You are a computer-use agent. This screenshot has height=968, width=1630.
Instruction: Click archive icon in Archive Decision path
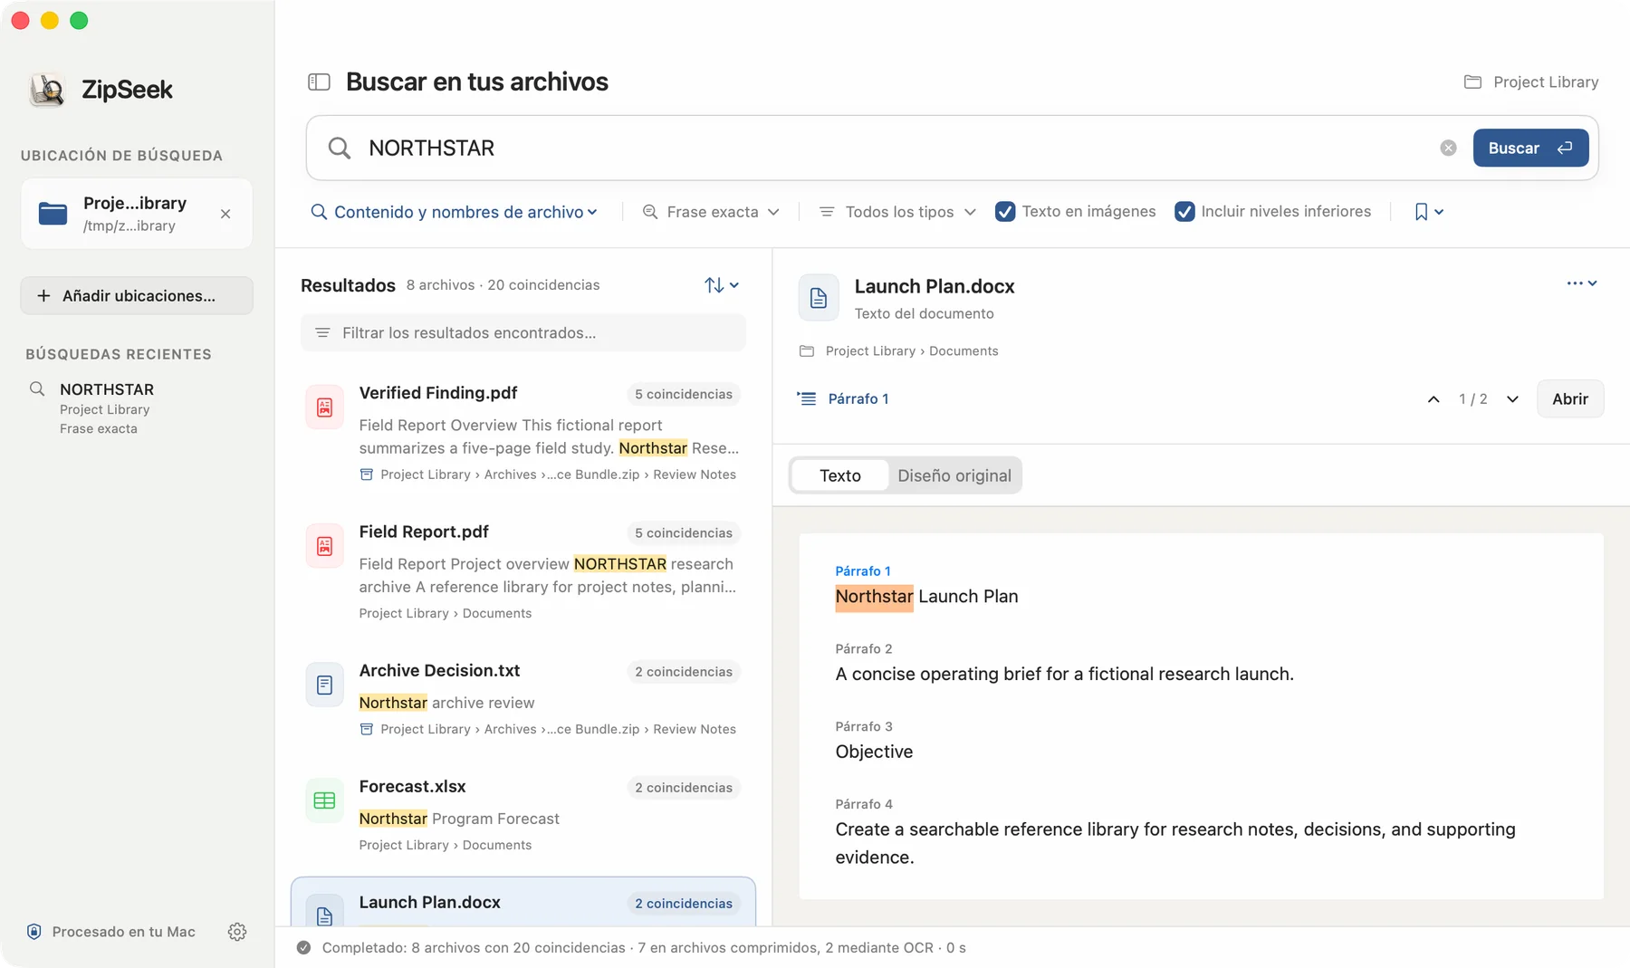(367, 729)
